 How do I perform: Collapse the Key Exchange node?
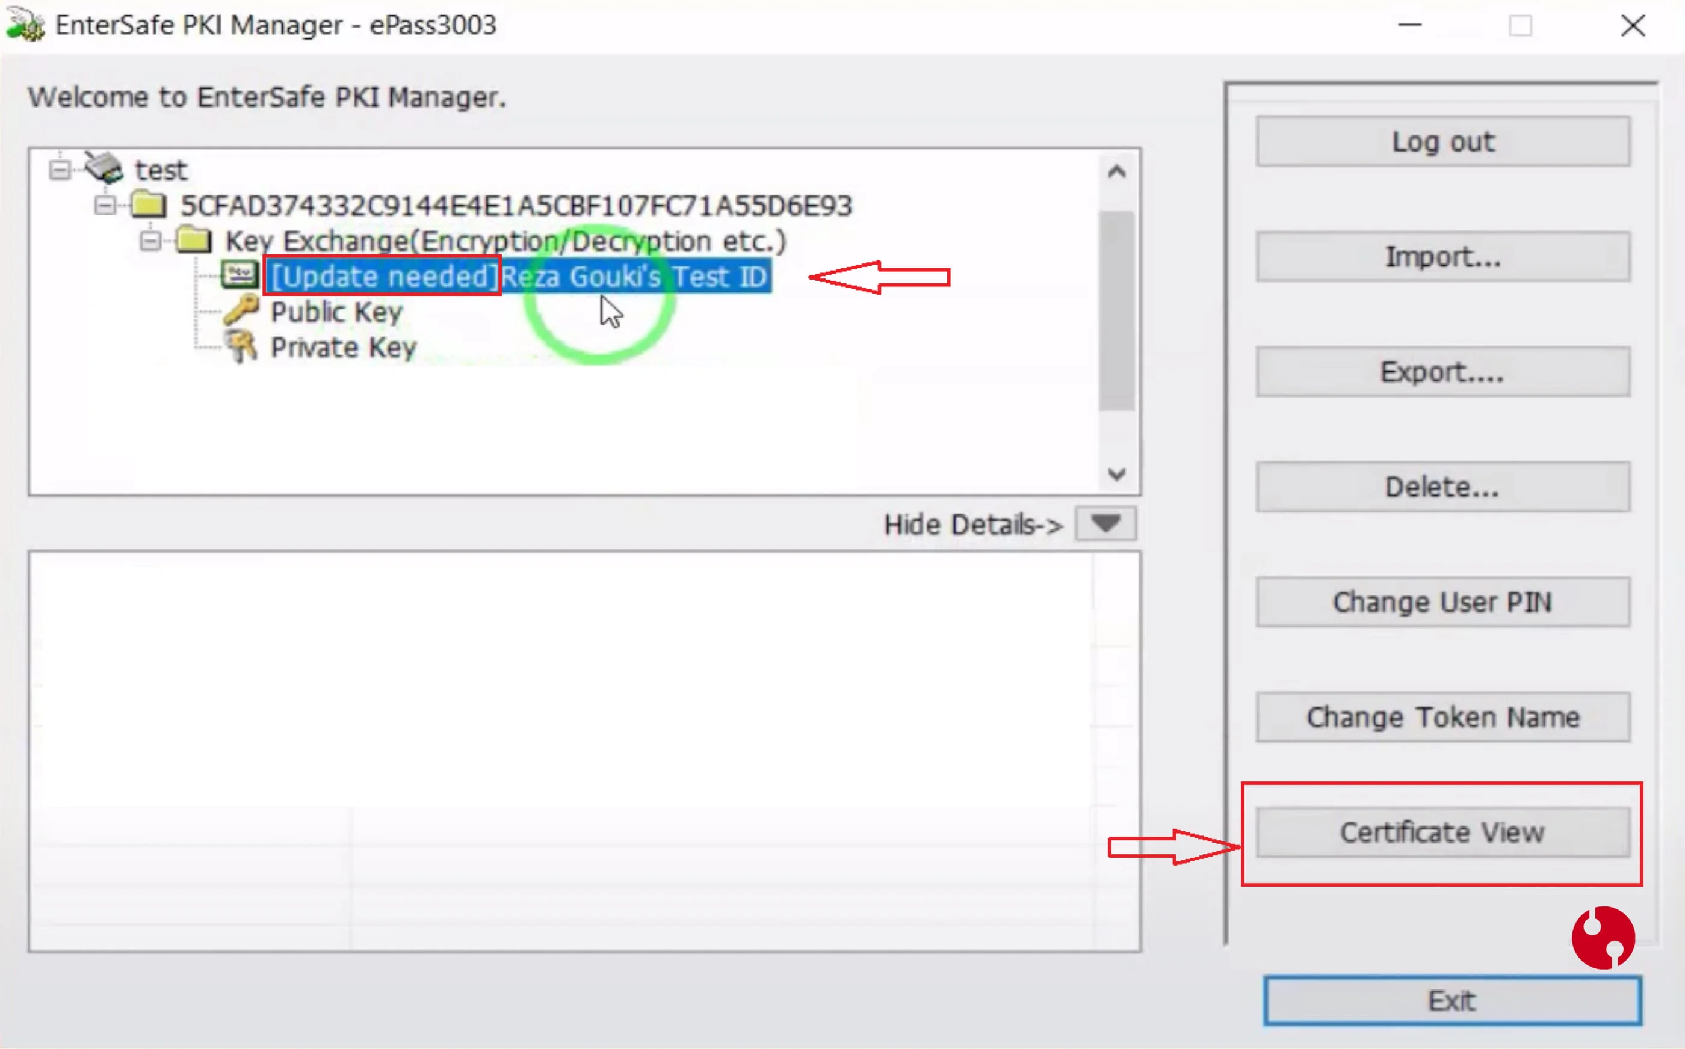150,241
